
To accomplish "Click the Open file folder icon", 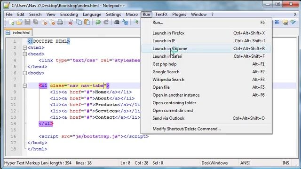I will point(19,22).
